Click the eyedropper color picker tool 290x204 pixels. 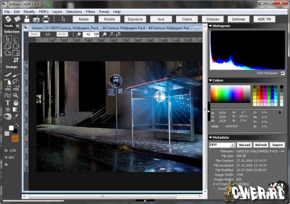pos(16,116)
